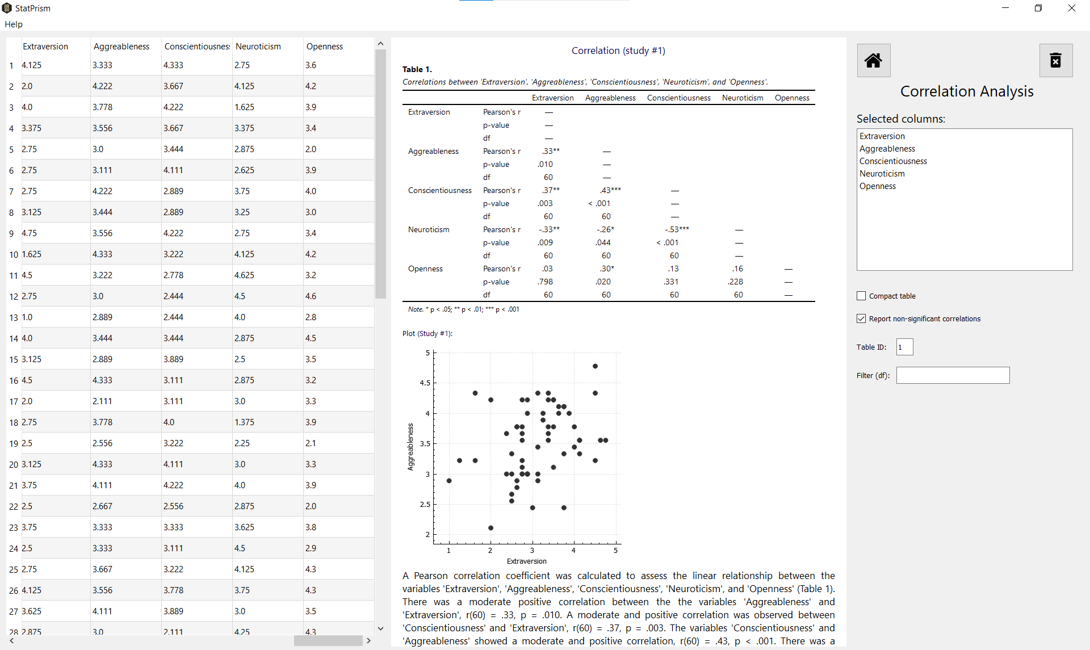Open the Help menu

tap(14, 24)
